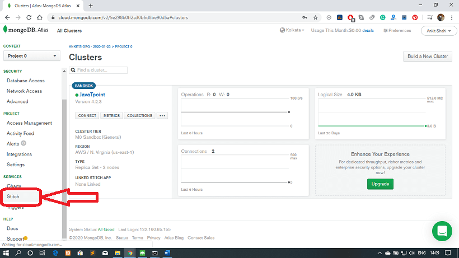Click the Ankit's Org breadcrumb link

tap(90, 46)
